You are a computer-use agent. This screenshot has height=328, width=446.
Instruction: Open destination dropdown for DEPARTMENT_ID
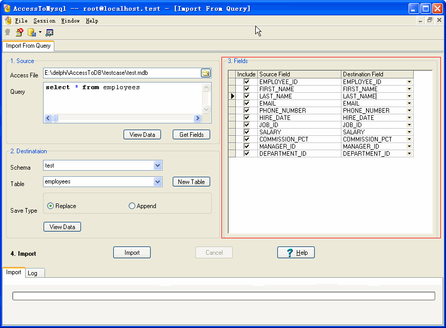[409, 154]
